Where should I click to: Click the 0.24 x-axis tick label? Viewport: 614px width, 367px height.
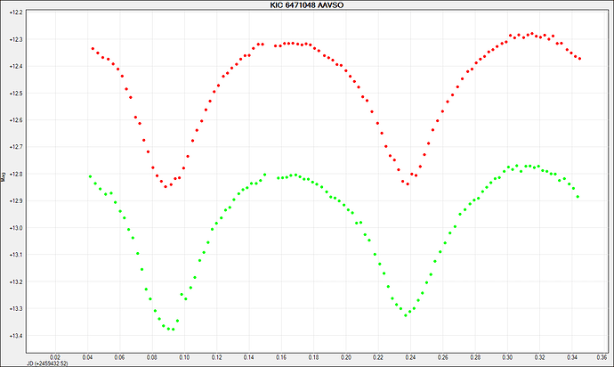point(410,357)
